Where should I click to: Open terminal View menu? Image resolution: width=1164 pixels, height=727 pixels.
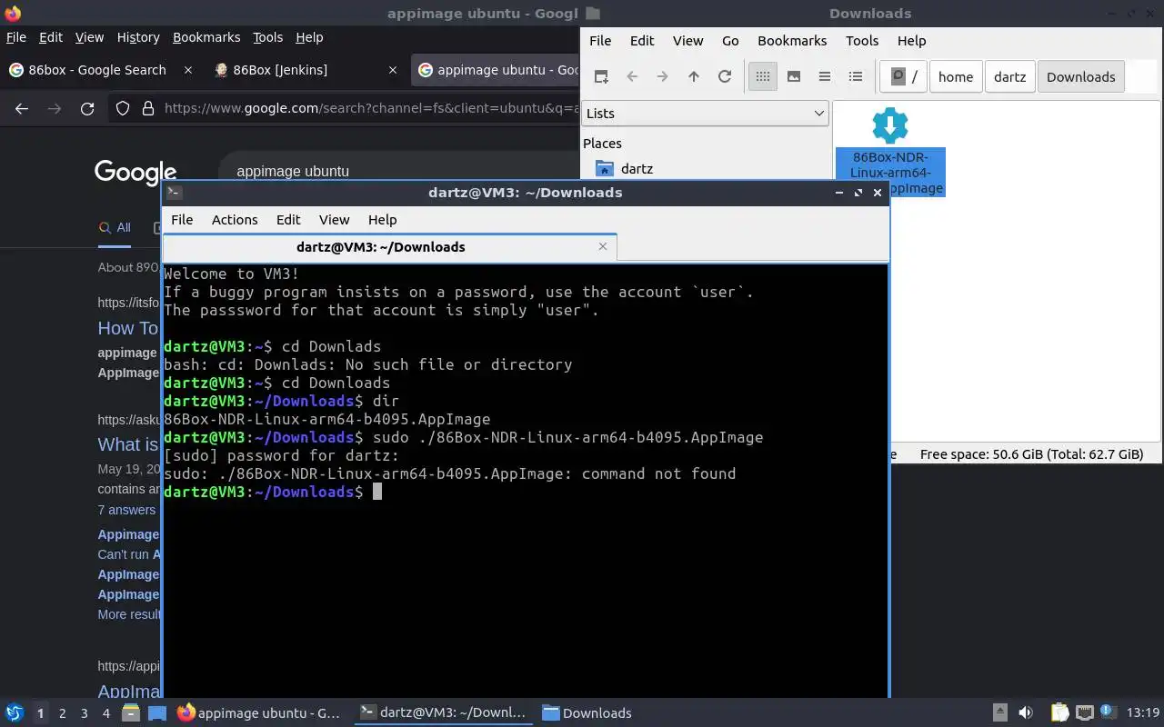point(334,220)
